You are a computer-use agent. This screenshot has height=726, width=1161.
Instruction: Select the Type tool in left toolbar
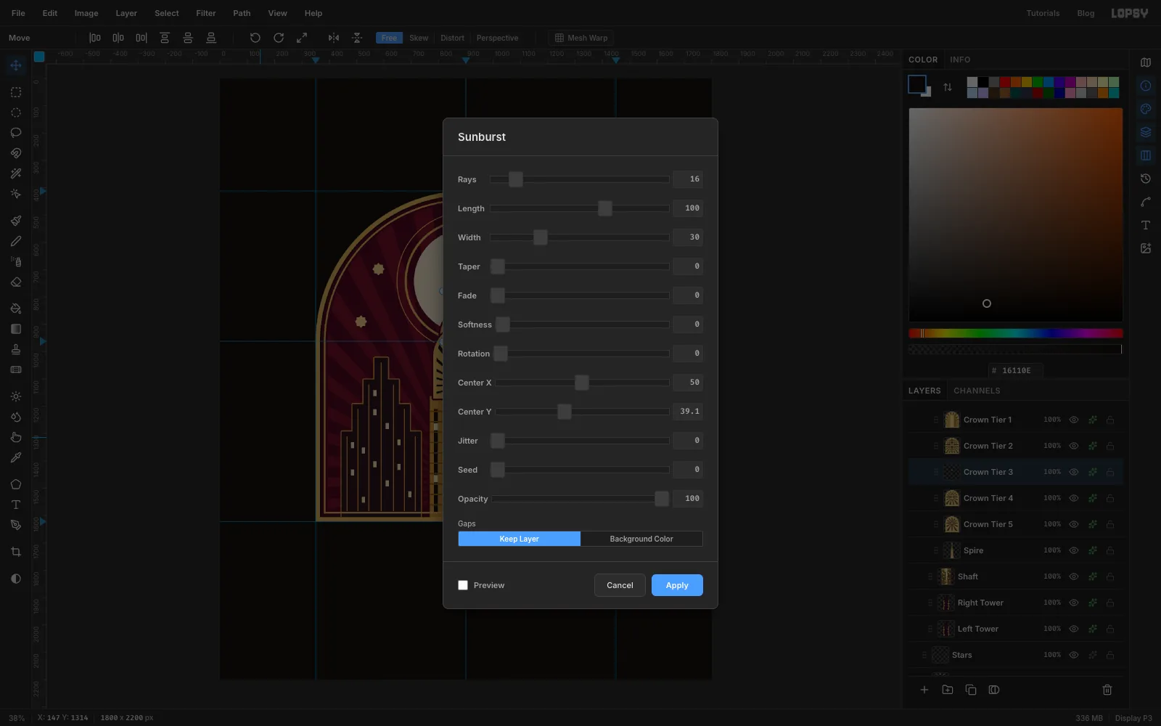tap(16, 505)
